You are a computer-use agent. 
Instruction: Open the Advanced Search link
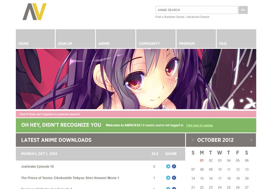198,17
